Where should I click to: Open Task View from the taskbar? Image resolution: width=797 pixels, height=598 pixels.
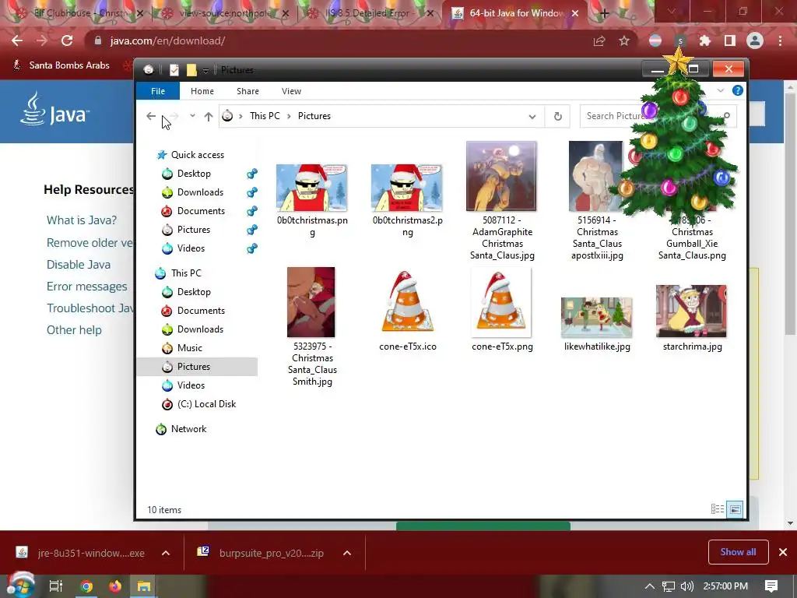click(x=55, y=586)
